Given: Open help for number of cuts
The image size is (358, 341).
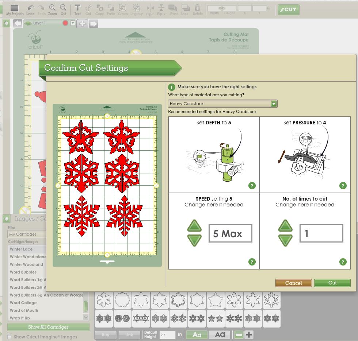Looking at the screenshot, I should [x=343, y=262].
